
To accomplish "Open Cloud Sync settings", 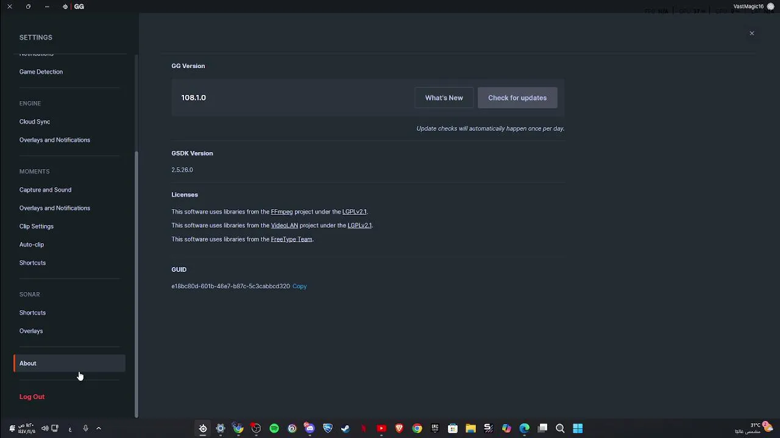I will tap(35, 122).
